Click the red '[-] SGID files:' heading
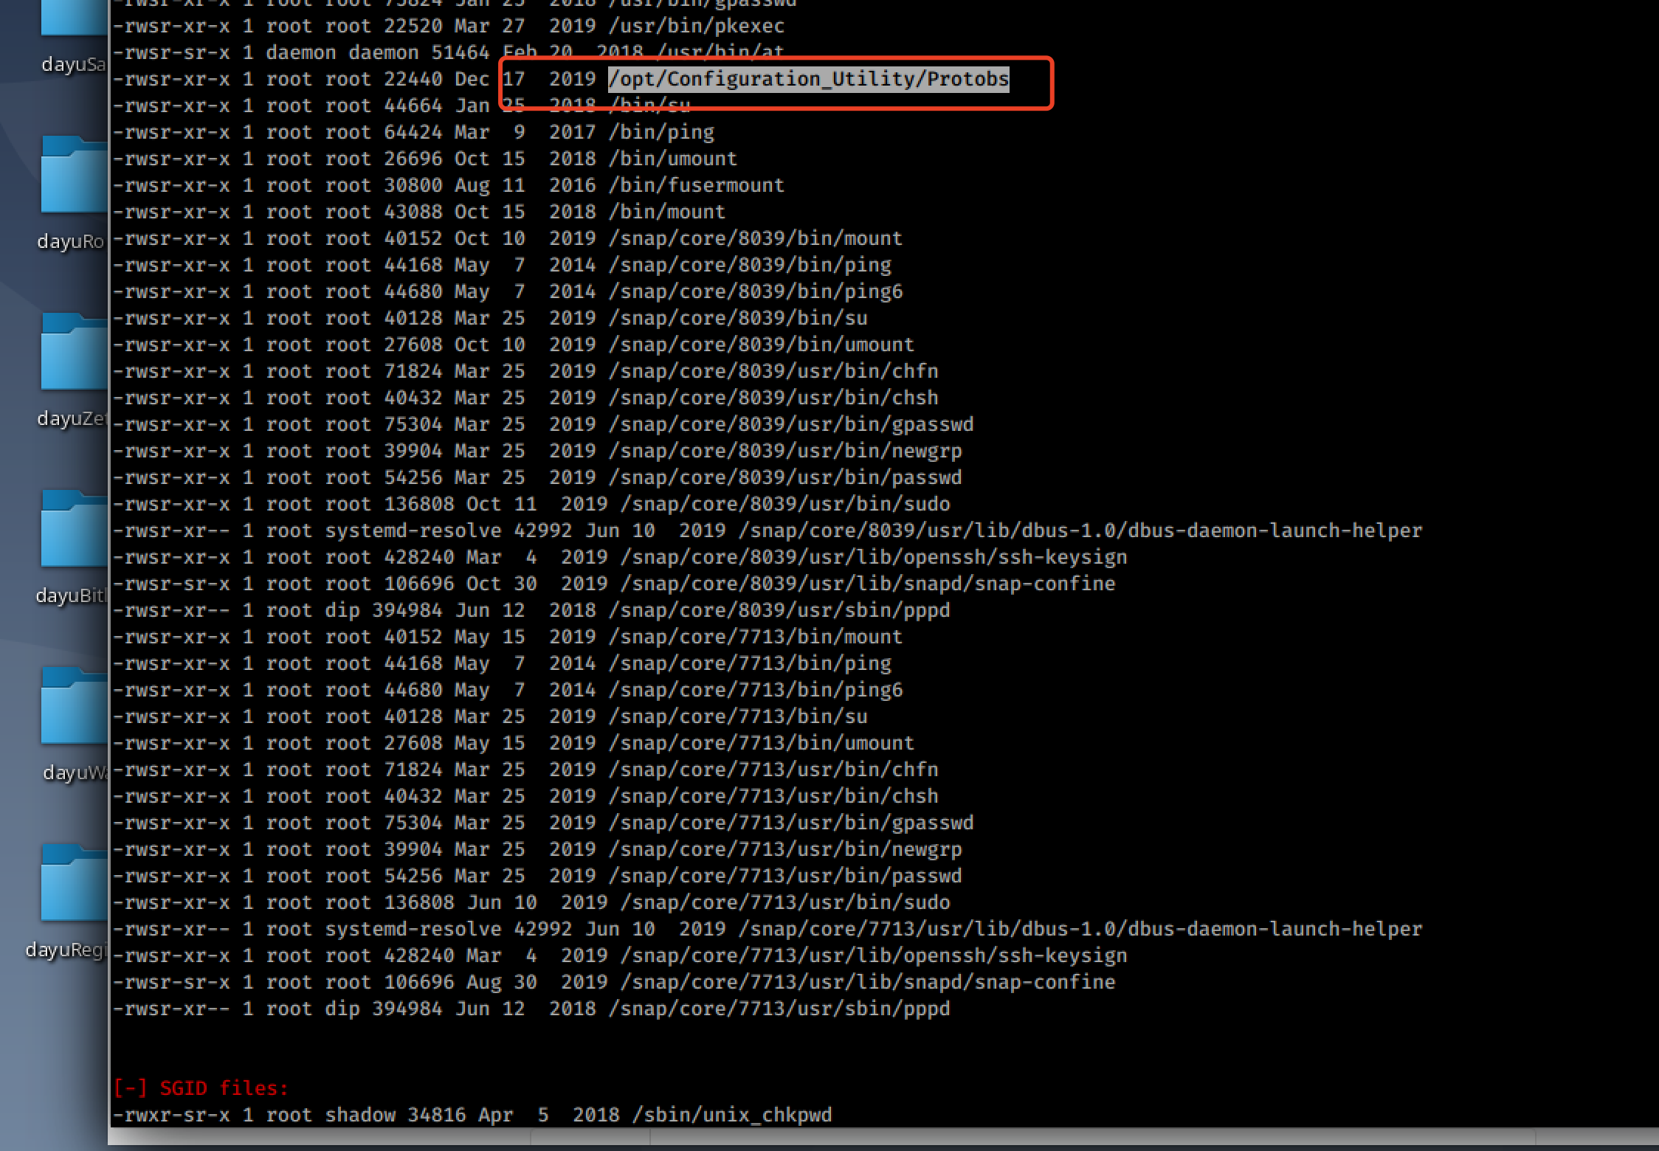The image size is (1659, 1151). tap(201, 1088)
